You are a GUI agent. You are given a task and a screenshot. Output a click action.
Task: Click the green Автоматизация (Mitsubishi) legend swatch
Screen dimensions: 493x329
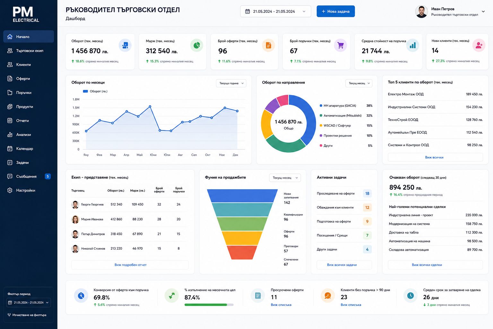pos(321,116)
